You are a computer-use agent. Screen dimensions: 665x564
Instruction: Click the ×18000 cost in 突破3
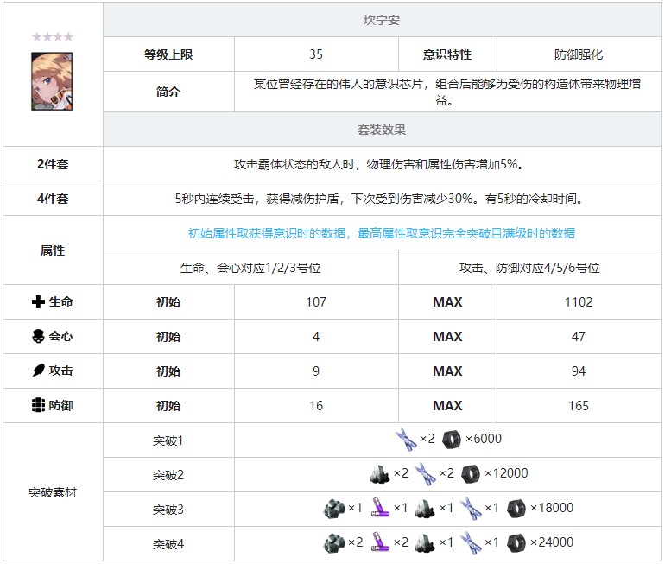click(x=552, y=508)
